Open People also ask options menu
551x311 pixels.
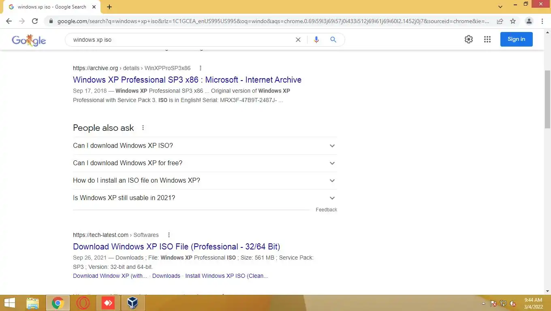[x=143, y=128]
